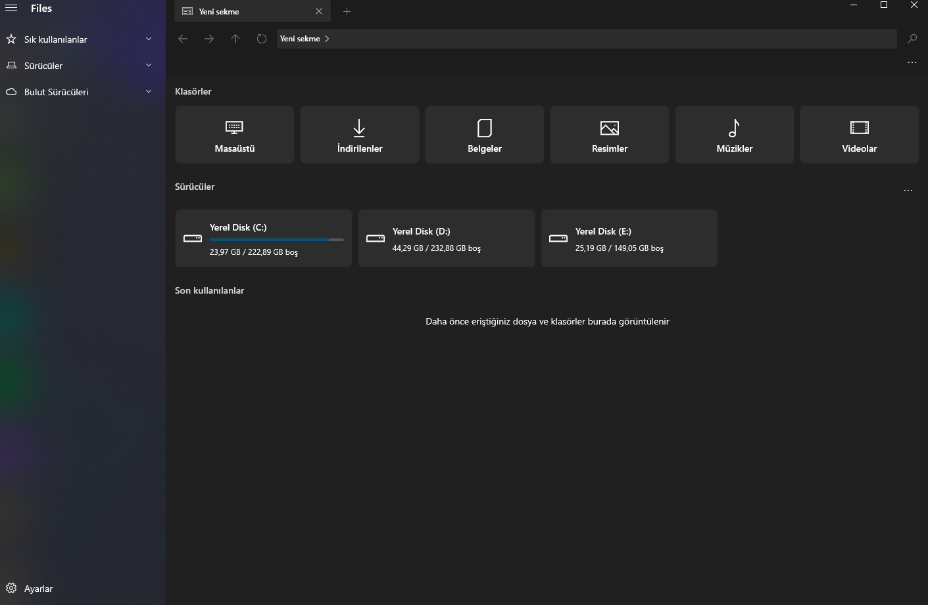
Task: Click the Son kullanılanlar heading
Action: [x=210, y=290]
